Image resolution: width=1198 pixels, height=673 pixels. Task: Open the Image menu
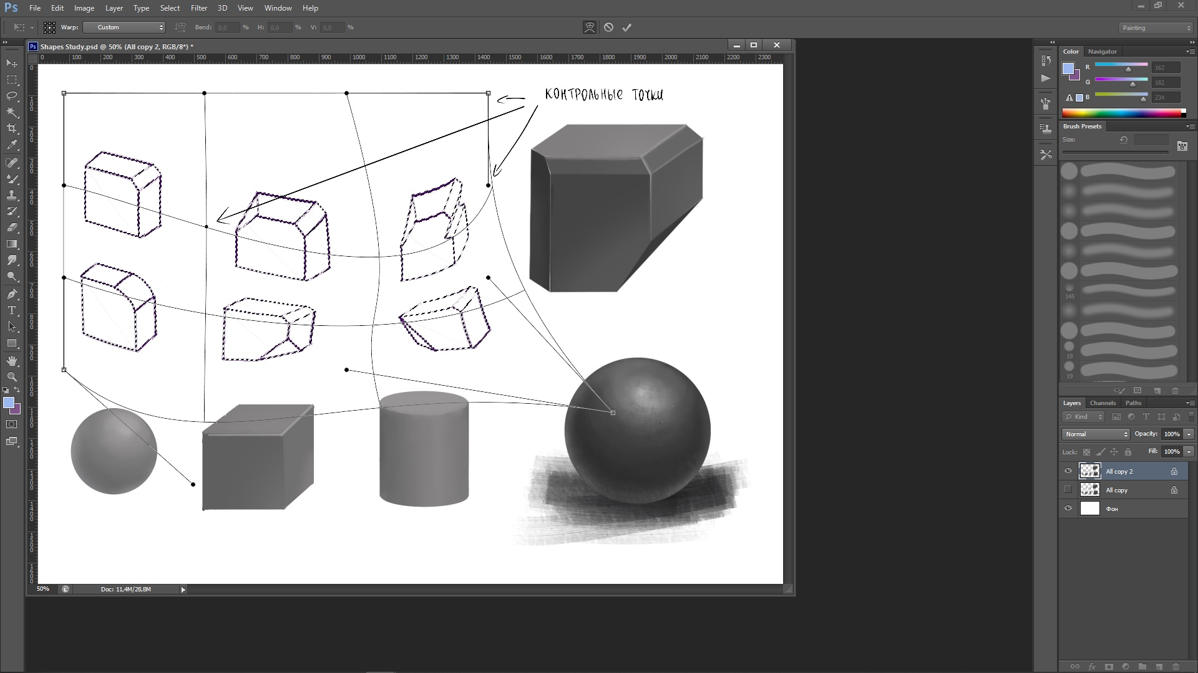click(84, 8)
